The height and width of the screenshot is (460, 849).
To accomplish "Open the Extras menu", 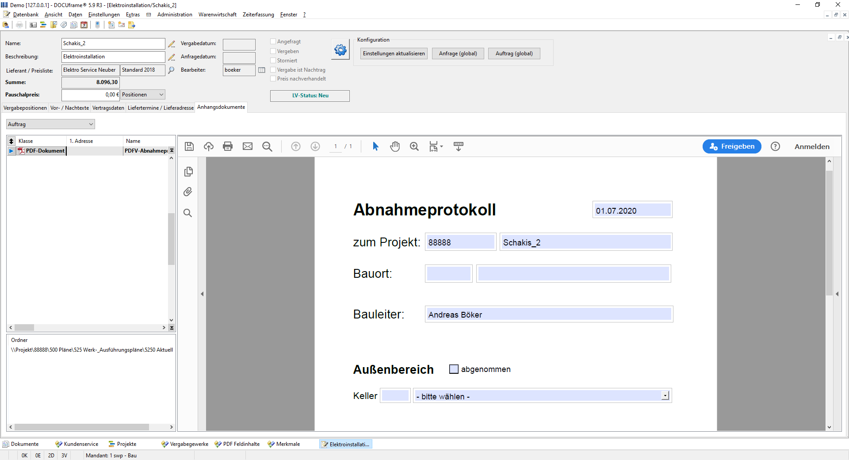I will point(133,15).
